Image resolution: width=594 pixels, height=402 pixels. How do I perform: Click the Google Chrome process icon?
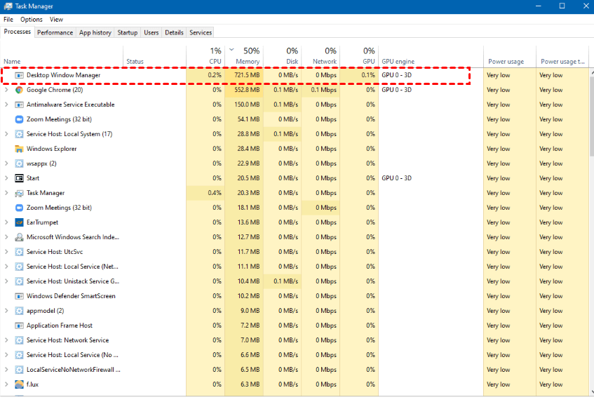coord(19,90)
